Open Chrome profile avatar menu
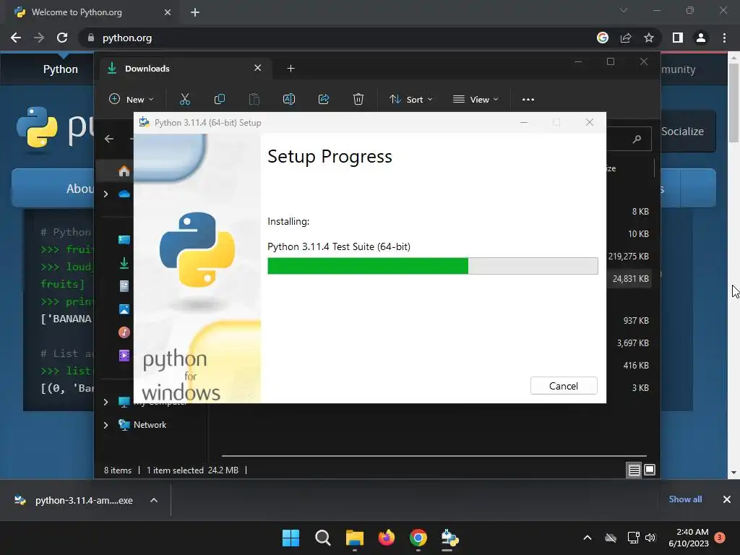 (701, 38)
